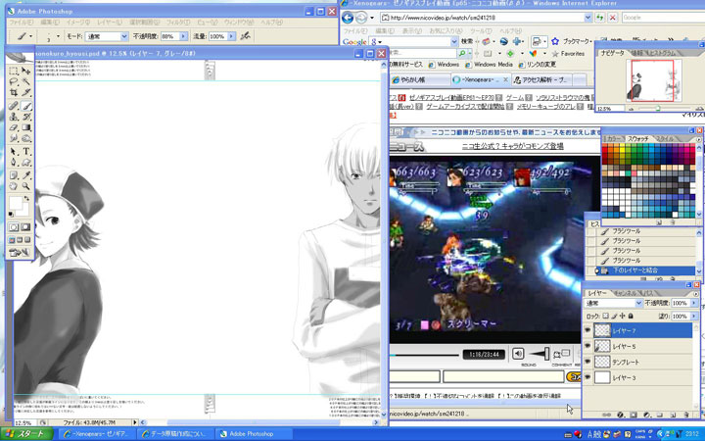
Task: Click the スタート (Start) button
Action: tap(26, 434)
